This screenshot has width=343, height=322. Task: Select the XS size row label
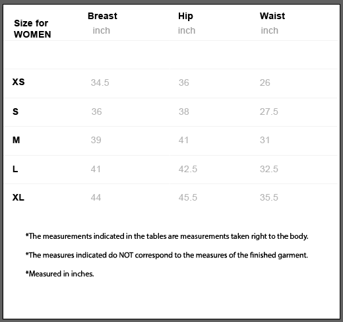coord(18,82)
